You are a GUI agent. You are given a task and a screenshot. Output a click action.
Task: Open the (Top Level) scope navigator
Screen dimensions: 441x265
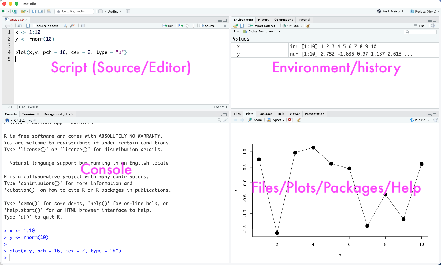[x=28, y=107]
